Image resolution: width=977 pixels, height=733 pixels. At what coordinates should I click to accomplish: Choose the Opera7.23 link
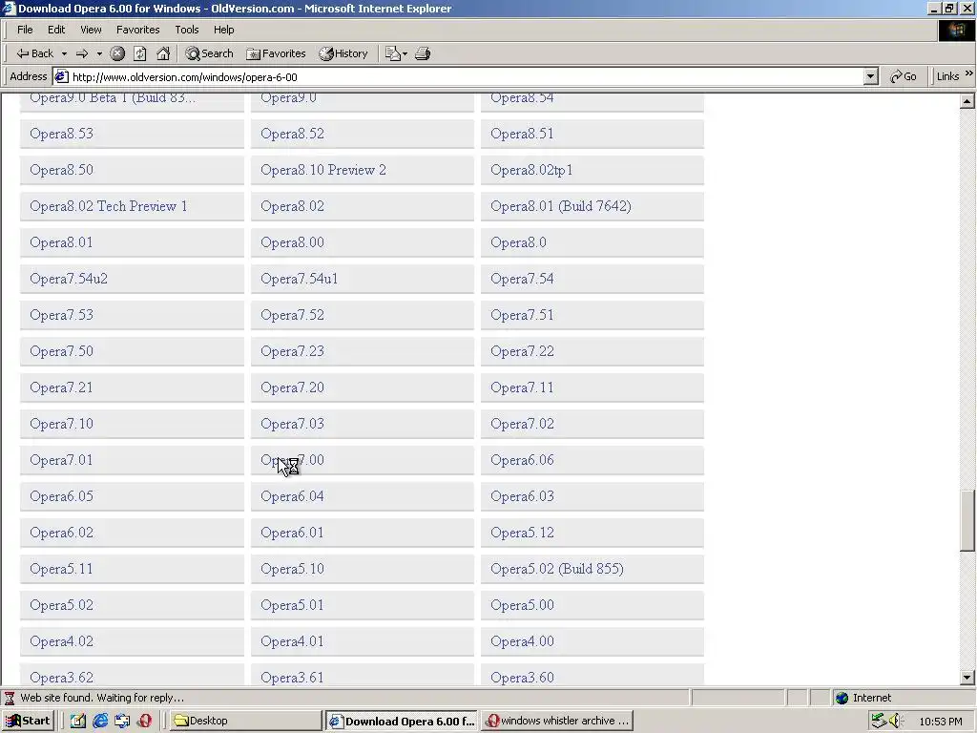pyautogui.click(x=292, y=351)
